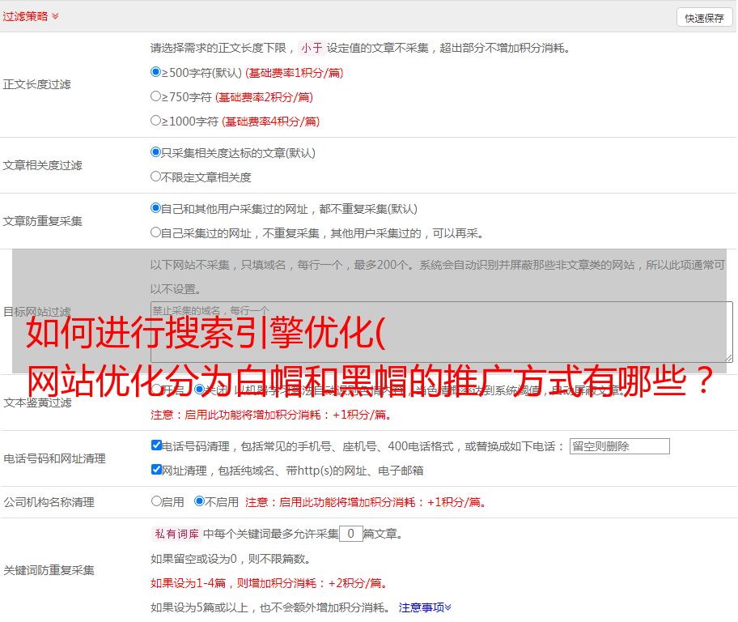Click the 文章防重复采集 row label

[x=42, y=221]
